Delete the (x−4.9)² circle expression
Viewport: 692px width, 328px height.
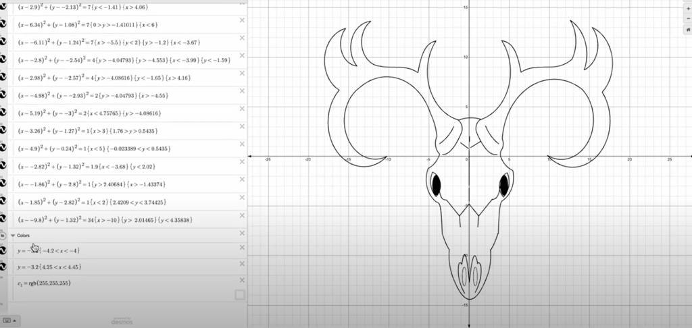242,144
